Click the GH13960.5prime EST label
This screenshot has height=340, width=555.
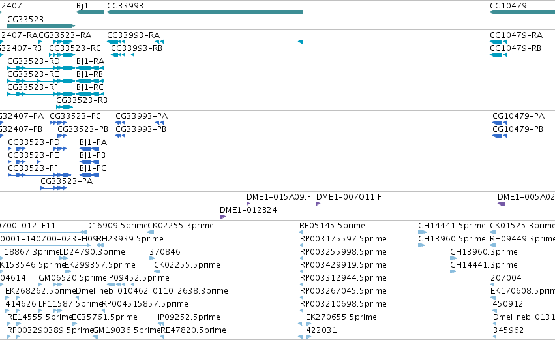click(x=452, y=239)
